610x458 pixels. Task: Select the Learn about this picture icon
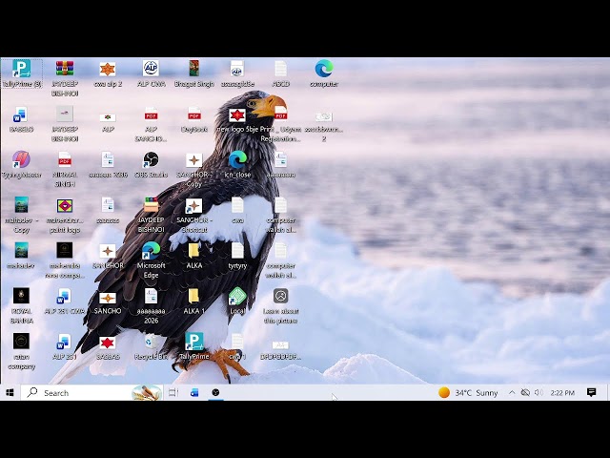[280, 306]
